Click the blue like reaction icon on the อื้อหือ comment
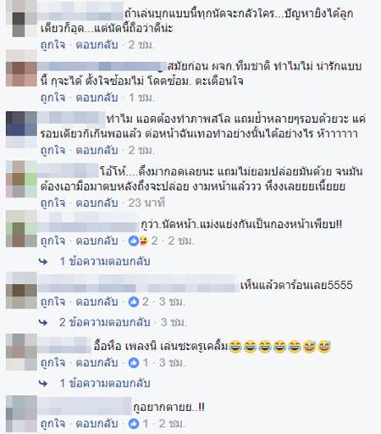The height and width of the screenshot is (434, 381). point(134,363)
